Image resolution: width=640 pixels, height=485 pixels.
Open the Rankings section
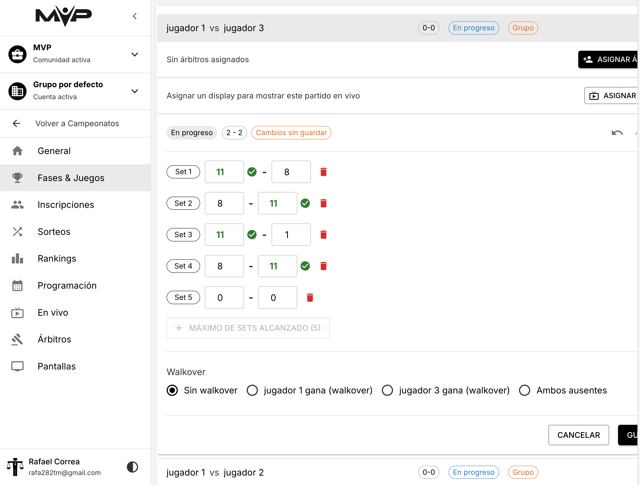[57, 258]
